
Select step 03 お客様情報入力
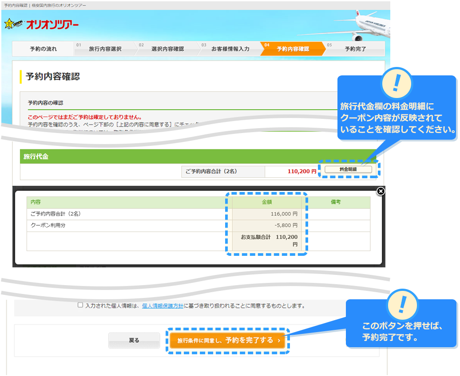[230, 49]
